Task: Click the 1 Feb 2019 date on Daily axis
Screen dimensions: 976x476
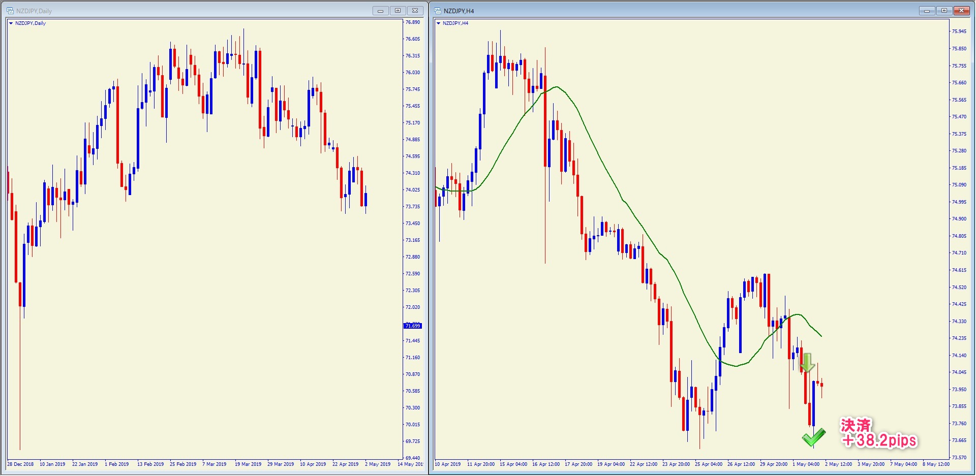Action: [x=116, y=464]
